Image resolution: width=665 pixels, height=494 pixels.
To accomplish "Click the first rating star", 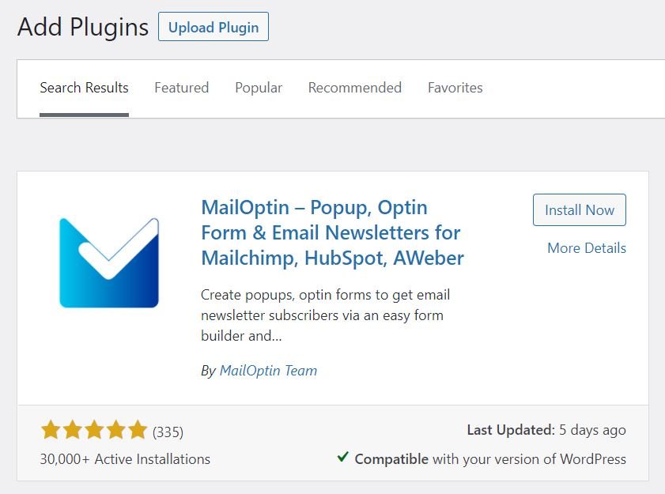I will tap(51, 429).
